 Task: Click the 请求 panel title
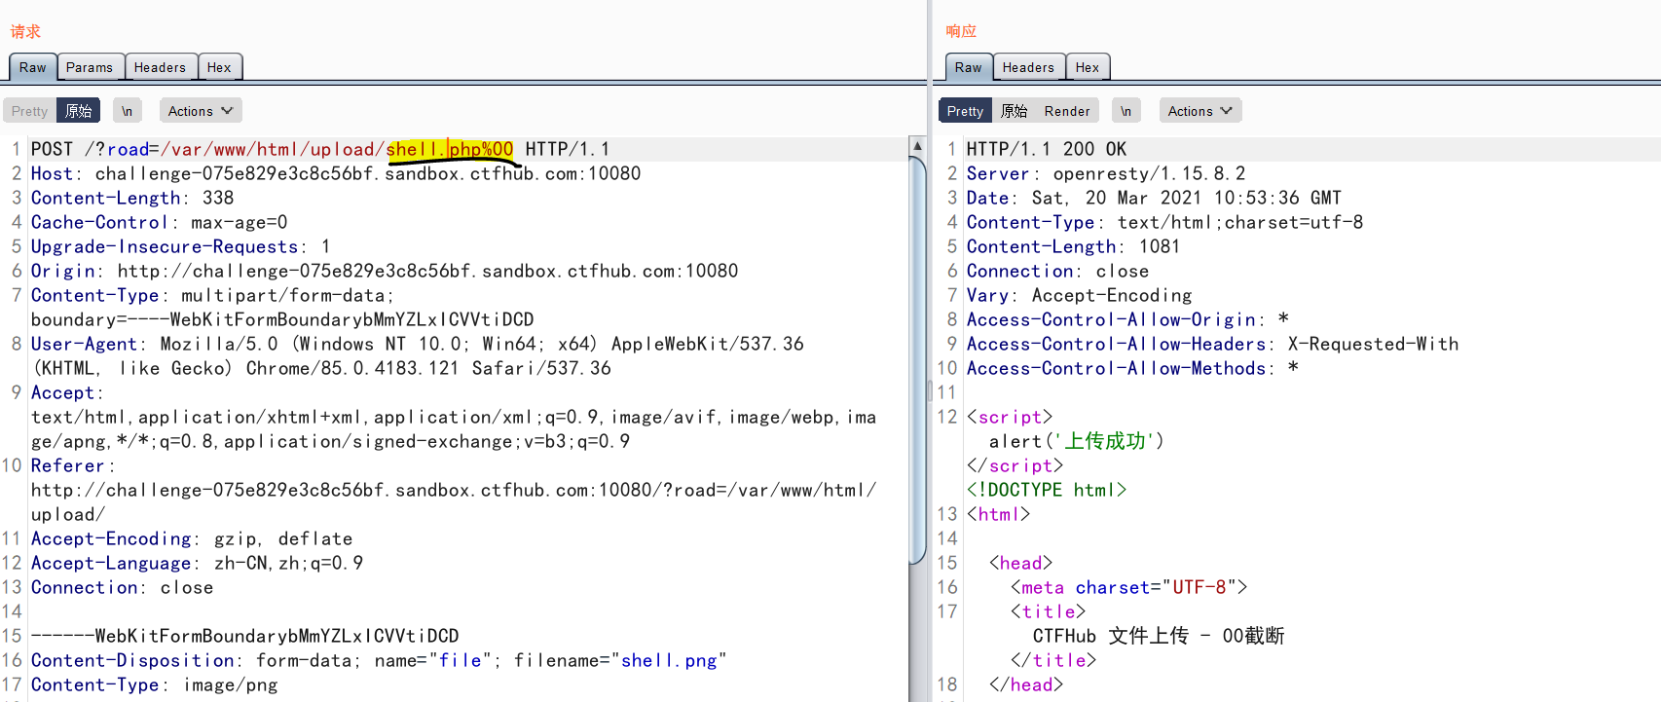(x=25, y=31)
